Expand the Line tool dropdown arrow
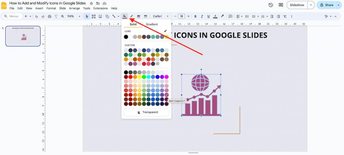 tap(119, 16)
